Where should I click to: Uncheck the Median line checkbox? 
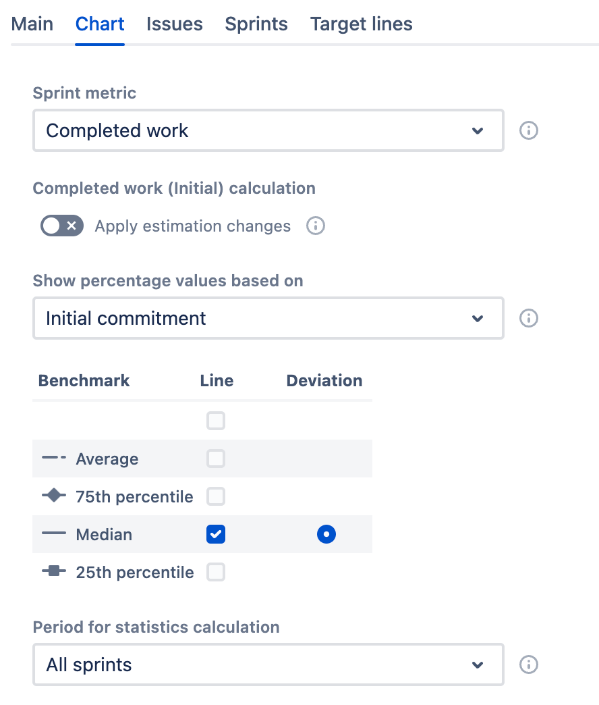[x=216, y=534]
